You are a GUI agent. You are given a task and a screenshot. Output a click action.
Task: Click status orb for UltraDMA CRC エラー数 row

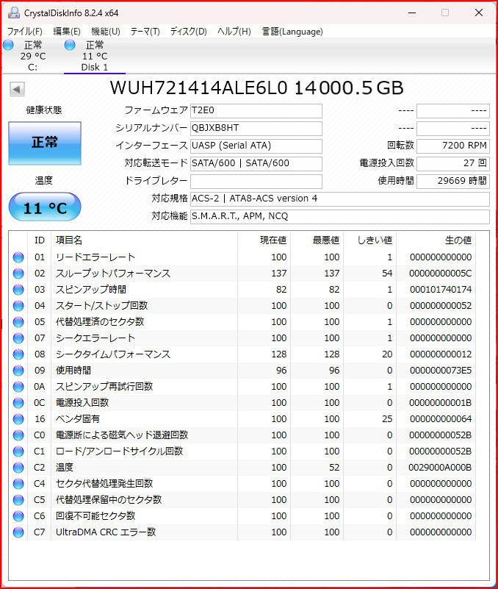[18, 532]
